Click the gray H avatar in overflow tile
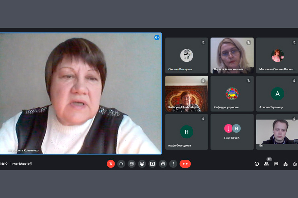 [236, 128]
